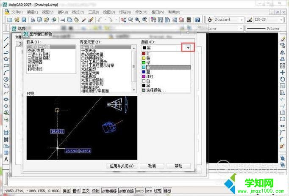Click the Multiline Text 'A' tool
The height and width of the screenshot is (196, 289).
(x=6, y=160)
